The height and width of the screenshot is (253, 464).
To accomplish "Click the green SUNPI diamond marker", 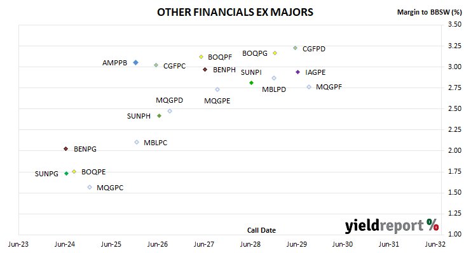I will click(x=251, y=83).
